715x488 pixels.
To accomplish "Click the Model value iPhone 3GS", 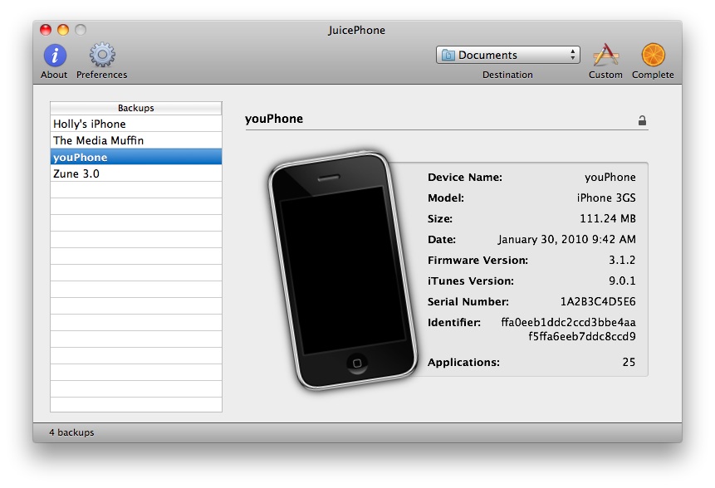I will pos(606,198).
